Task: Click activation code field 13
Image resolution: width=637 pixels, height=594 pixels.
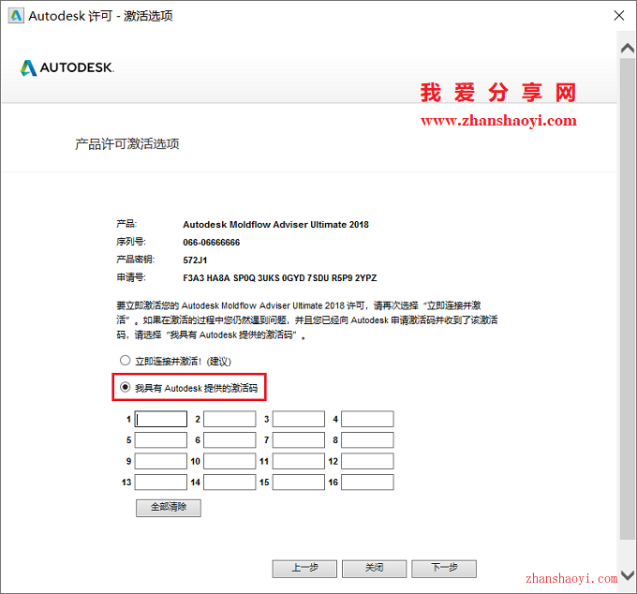Action: tap(161, 483)
